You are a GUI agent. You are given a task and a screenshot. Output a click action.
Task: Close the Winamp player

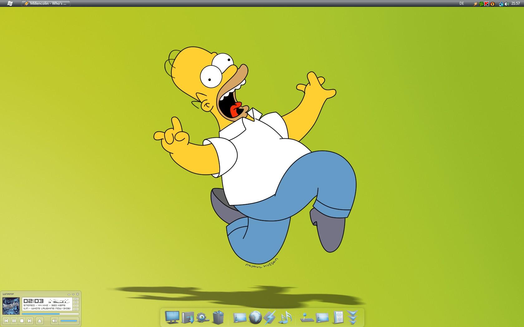coord(78,294)
